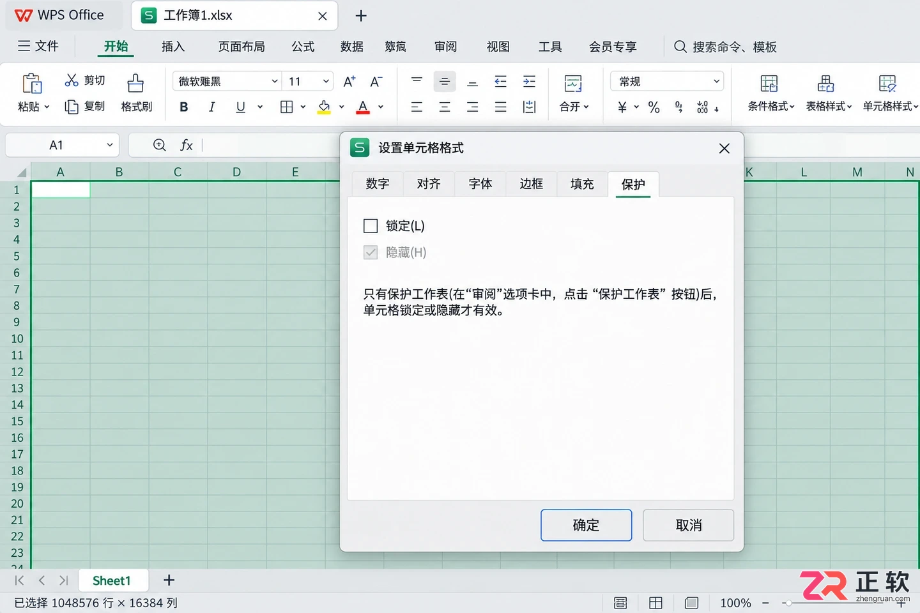Screen dimensions: 920x613
Task: Expand the underline style arrow
Action: (260, 107)
